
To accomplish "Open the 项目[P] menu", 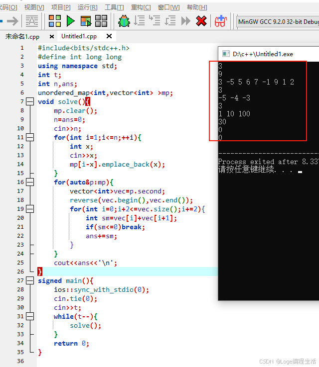I will click(61, 7).
